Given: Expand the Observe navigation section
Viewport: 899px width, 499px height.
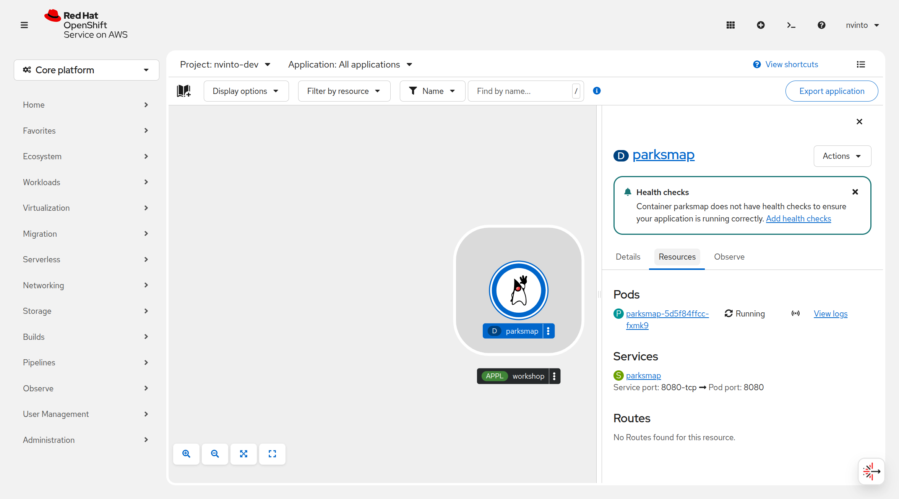Looking at the screenshot, I should click(x=86, y=388).
